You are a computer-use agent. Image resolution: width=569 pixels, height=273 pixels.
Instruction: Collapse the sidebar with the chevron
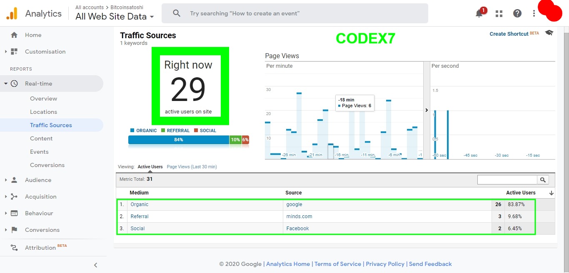tap(95, 265)
